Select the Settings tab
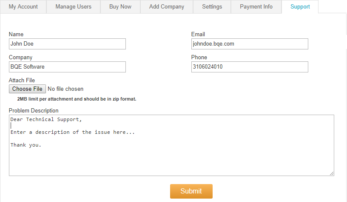The height and width of the screenshot is (202, 347). [212, 7]
